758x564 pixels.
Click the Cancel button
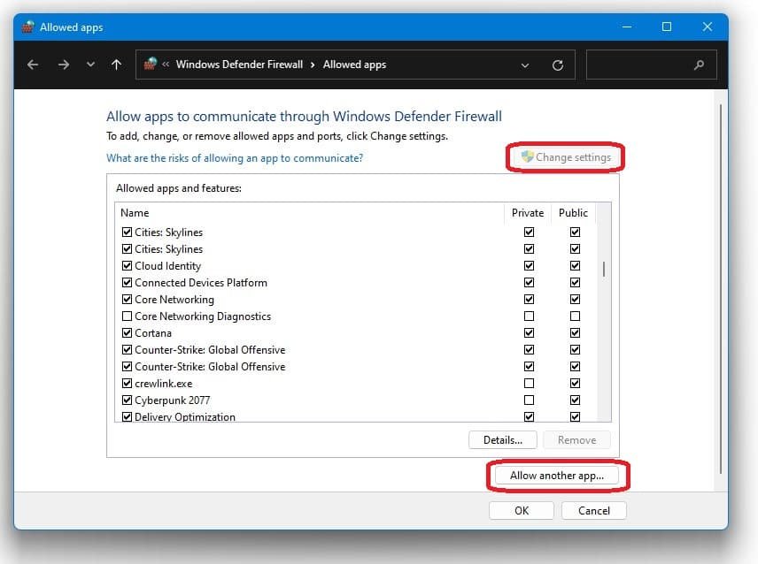click(594, 511)
